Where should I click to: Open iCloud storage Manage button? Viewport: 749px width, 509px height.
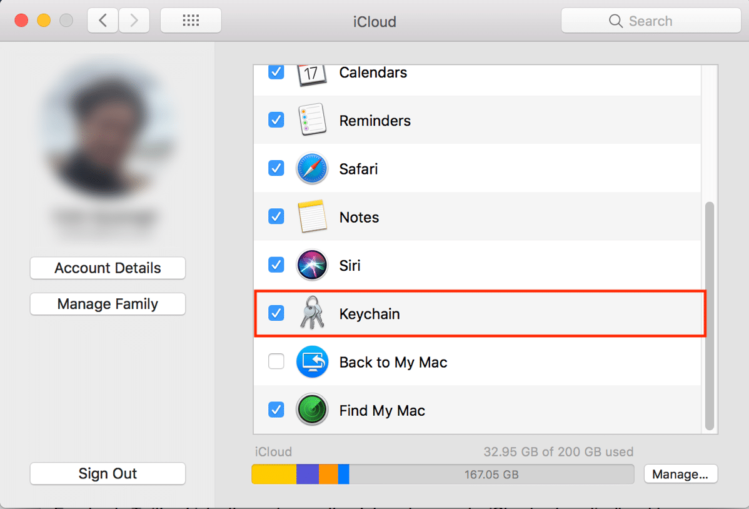680,474
